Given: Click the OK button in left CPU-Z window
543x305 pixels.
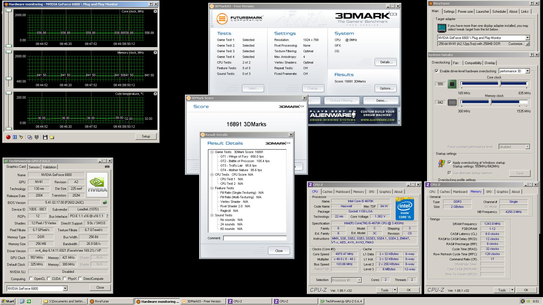Looking at the screenshot, I should point(409,290).
